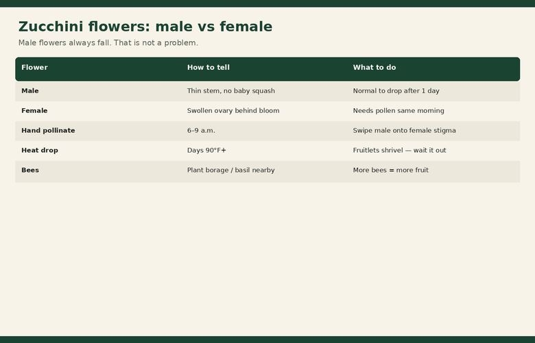Click the '6–9 a.m.' cell
This screenshot has width=535, height=343.
click(x=201, y=131)
